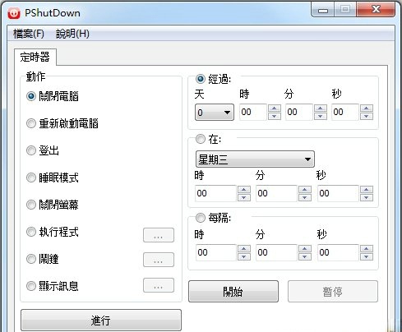Choose the 鬧鐘 action
Image resolution: width=402 pixels, height=332 pixels.
[43, 259]
